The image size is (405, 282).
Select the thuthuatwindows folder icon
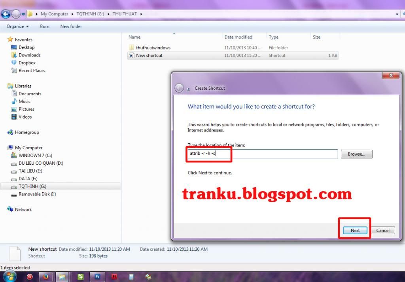[131, 47]
